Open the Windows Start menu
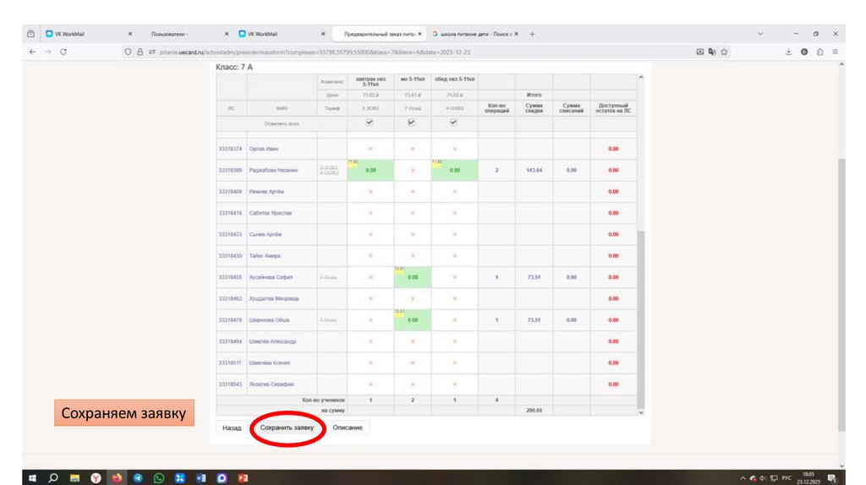The height and width of the screenshot is (485, 866). [32, 478]
